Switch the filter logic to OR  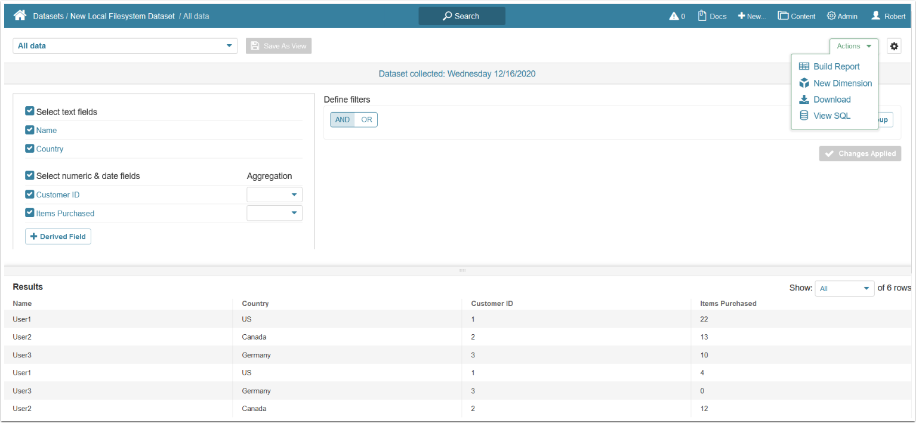click(366, 120)
